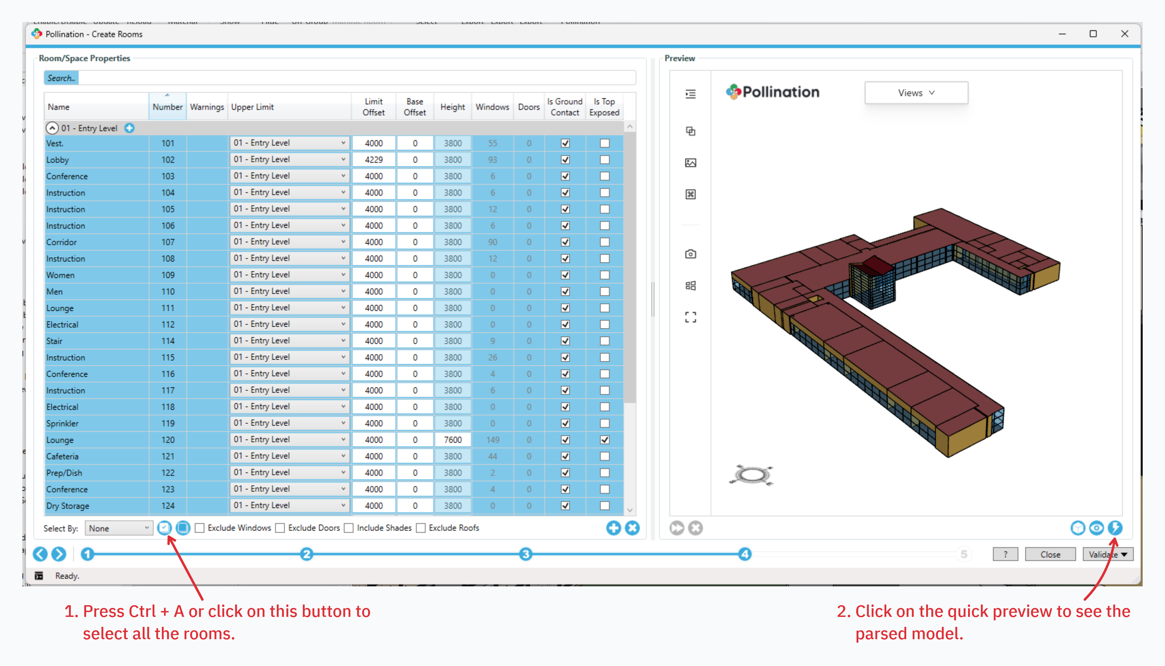Enable the Exclude Windows checkbox

coord(200,528)
